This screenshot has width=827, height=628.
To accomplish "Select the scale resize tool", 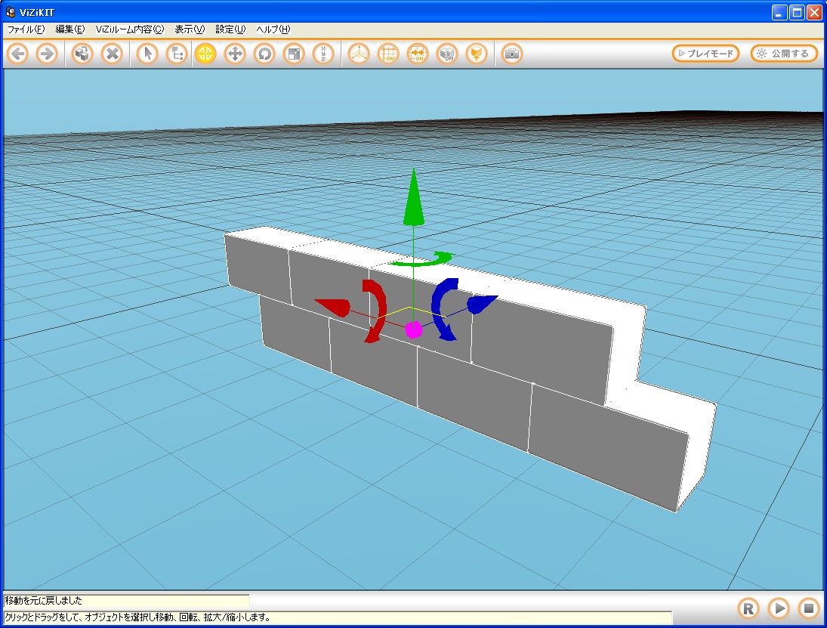I will tap(294, 54).
